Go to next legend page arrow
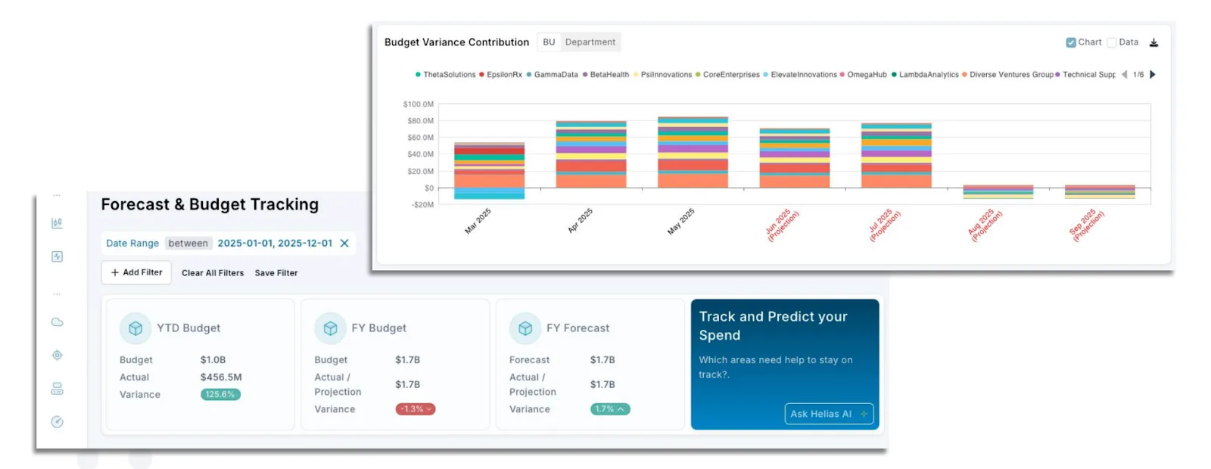The image size is (1211, 469). [x=1153, y=74]
